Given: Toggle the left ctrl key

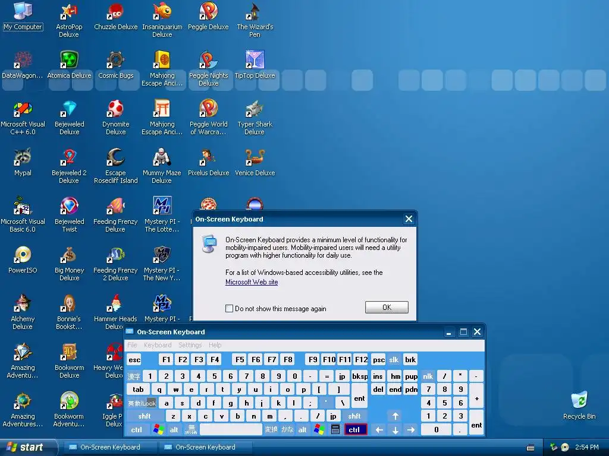Looking at the screenshot, I should click(136, 430).
